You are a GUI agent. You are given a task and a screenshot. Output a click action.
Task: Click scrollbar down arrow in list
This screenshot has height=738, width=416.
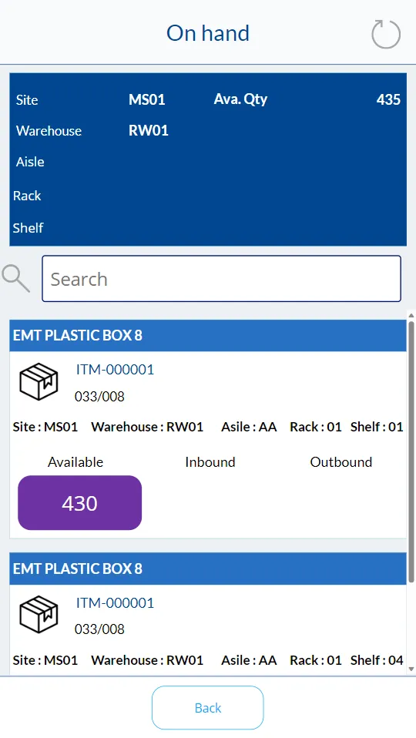(411, 669)
